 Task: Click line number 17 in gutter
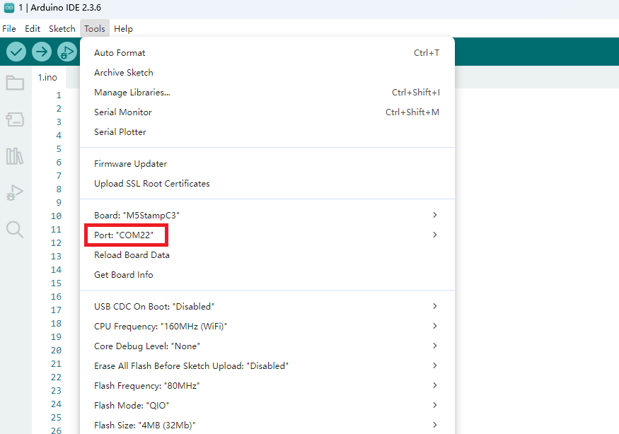point(56,310)
